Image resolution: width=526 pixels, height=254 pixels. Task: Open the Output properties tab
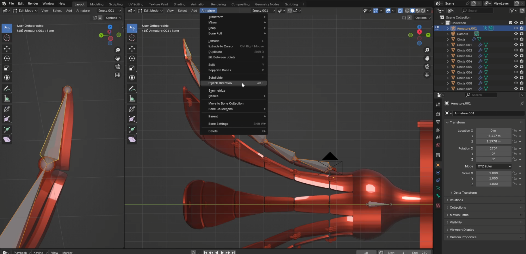coord(438,122)
